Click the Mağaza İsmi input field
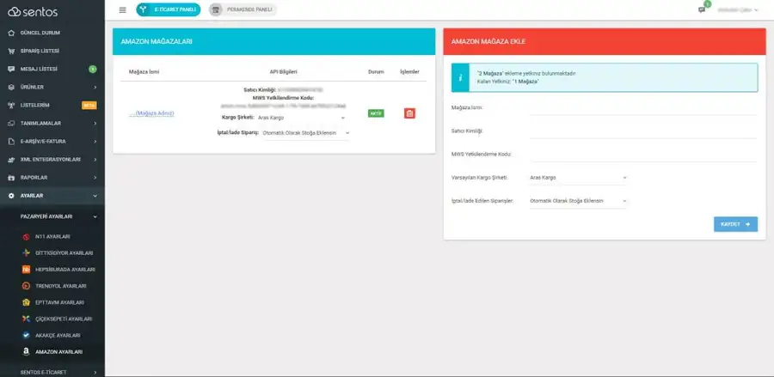The image size is (774, 377). [x=643, y=108]
